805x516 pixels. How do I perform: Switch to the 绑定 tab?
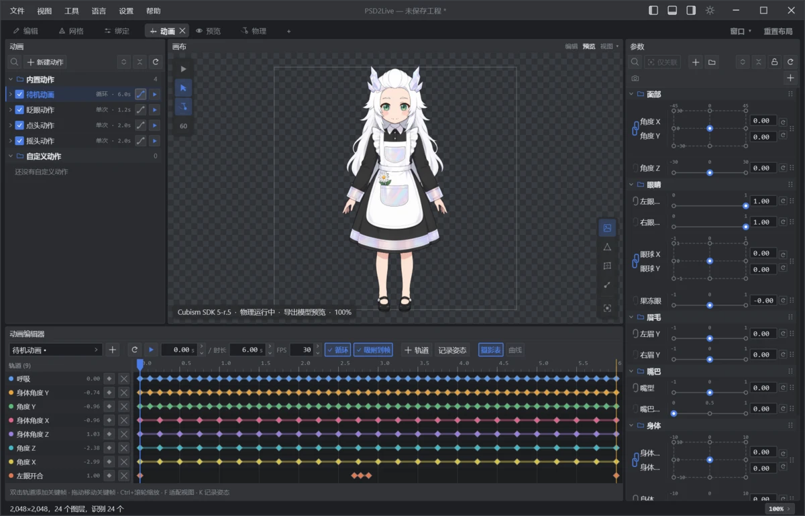pos(117,31)
